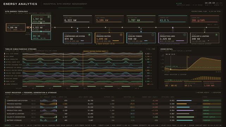Click the Auxiliary & Lighting status indicator
Screen dimensions: 226x127
(x=216, y=35)
